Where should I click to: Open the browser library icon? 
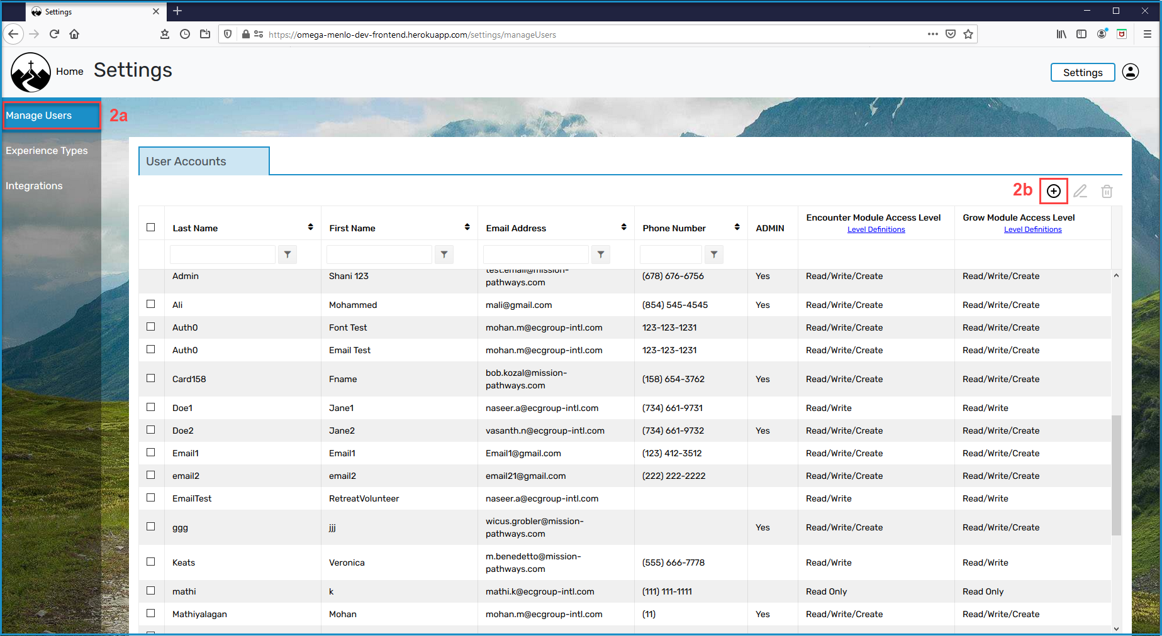(1061, 34)
